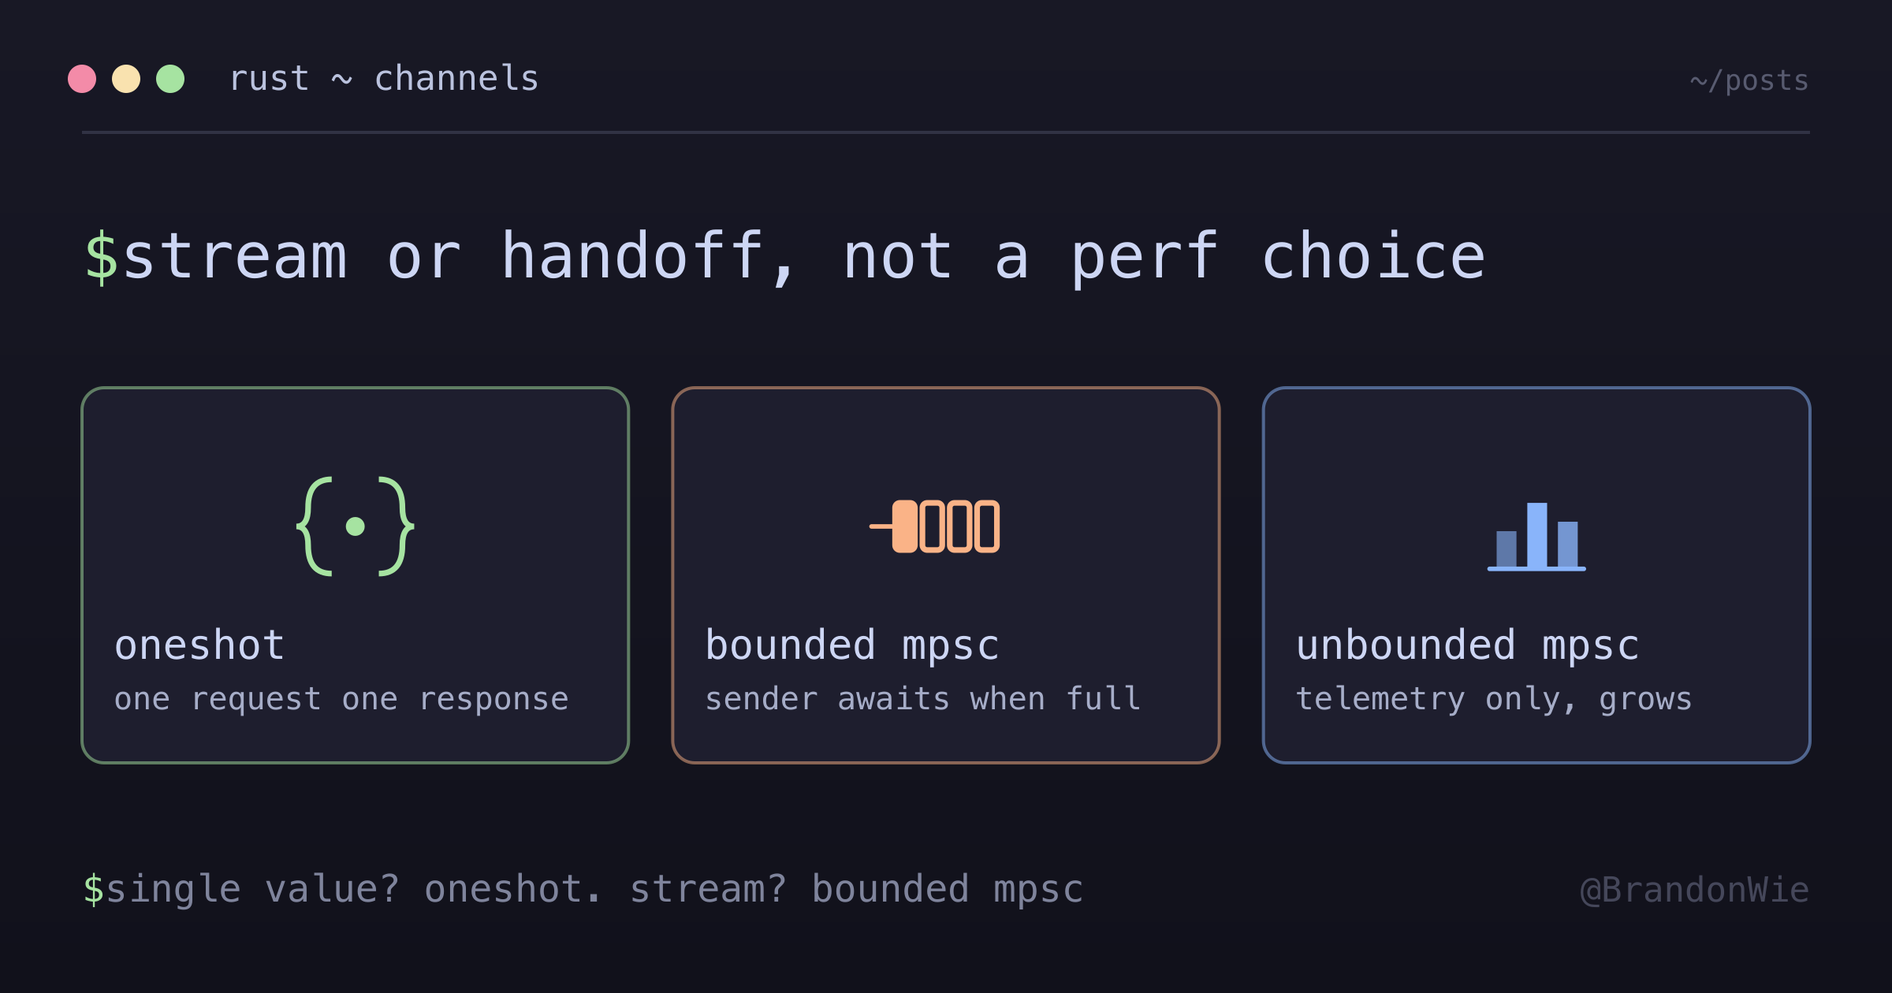Screen dimensions: 1892x993
Task: Select the oneshot card
Action: click(x=355, y=575)
